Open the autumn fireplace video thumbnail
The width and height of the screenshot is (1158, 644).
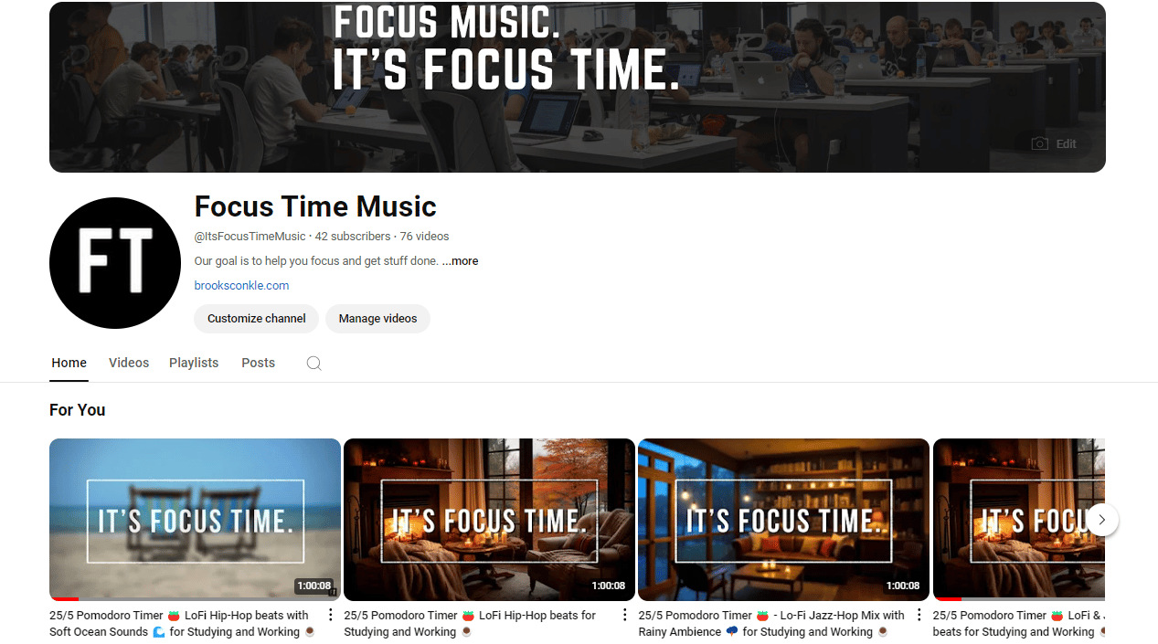(x=489, y=520)
